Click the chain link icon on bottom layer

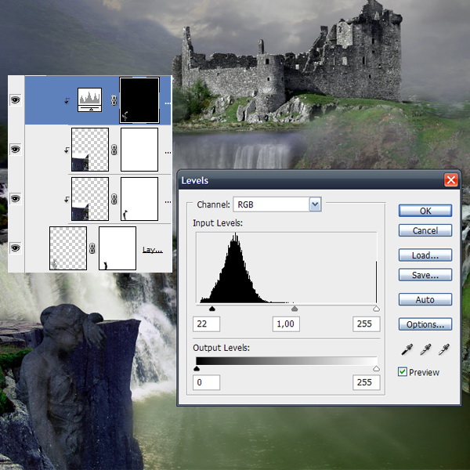(x=92, y=249)
